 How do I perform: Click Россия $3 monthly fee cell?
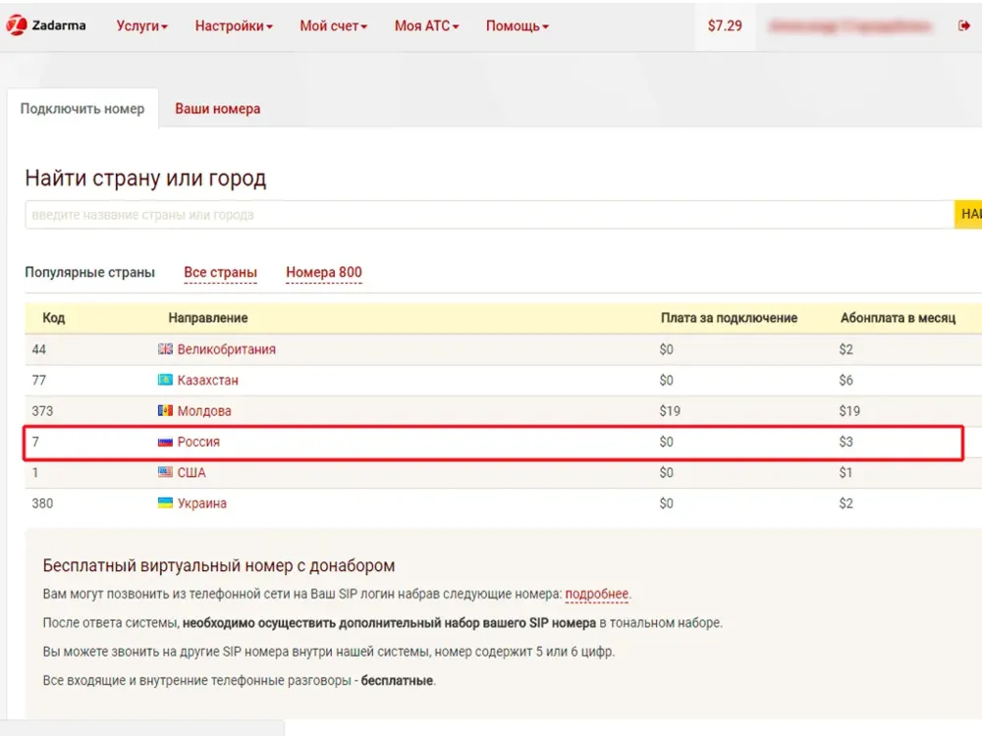(846, 442)
